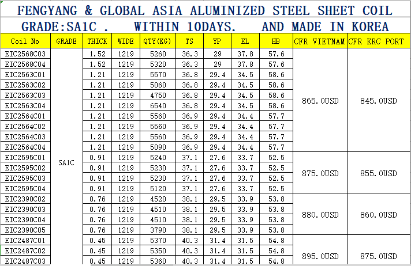Select coil number cell EIC2595C02
The image size is (411, 266).
tap(25, 168)
